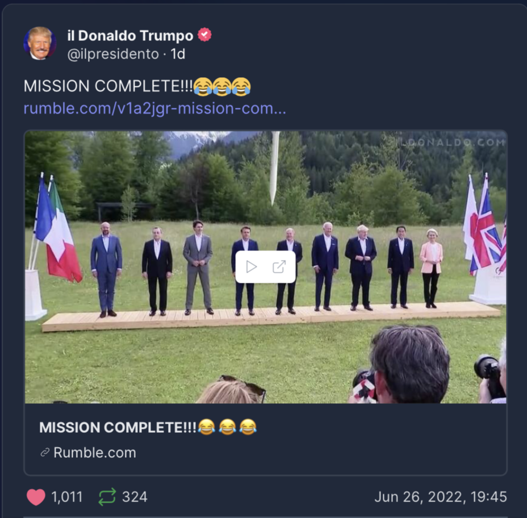The image size is (527, 518).
Task: Open the Jun 26, 2022, 19:45 timestamp
Action: click(441, 497)
